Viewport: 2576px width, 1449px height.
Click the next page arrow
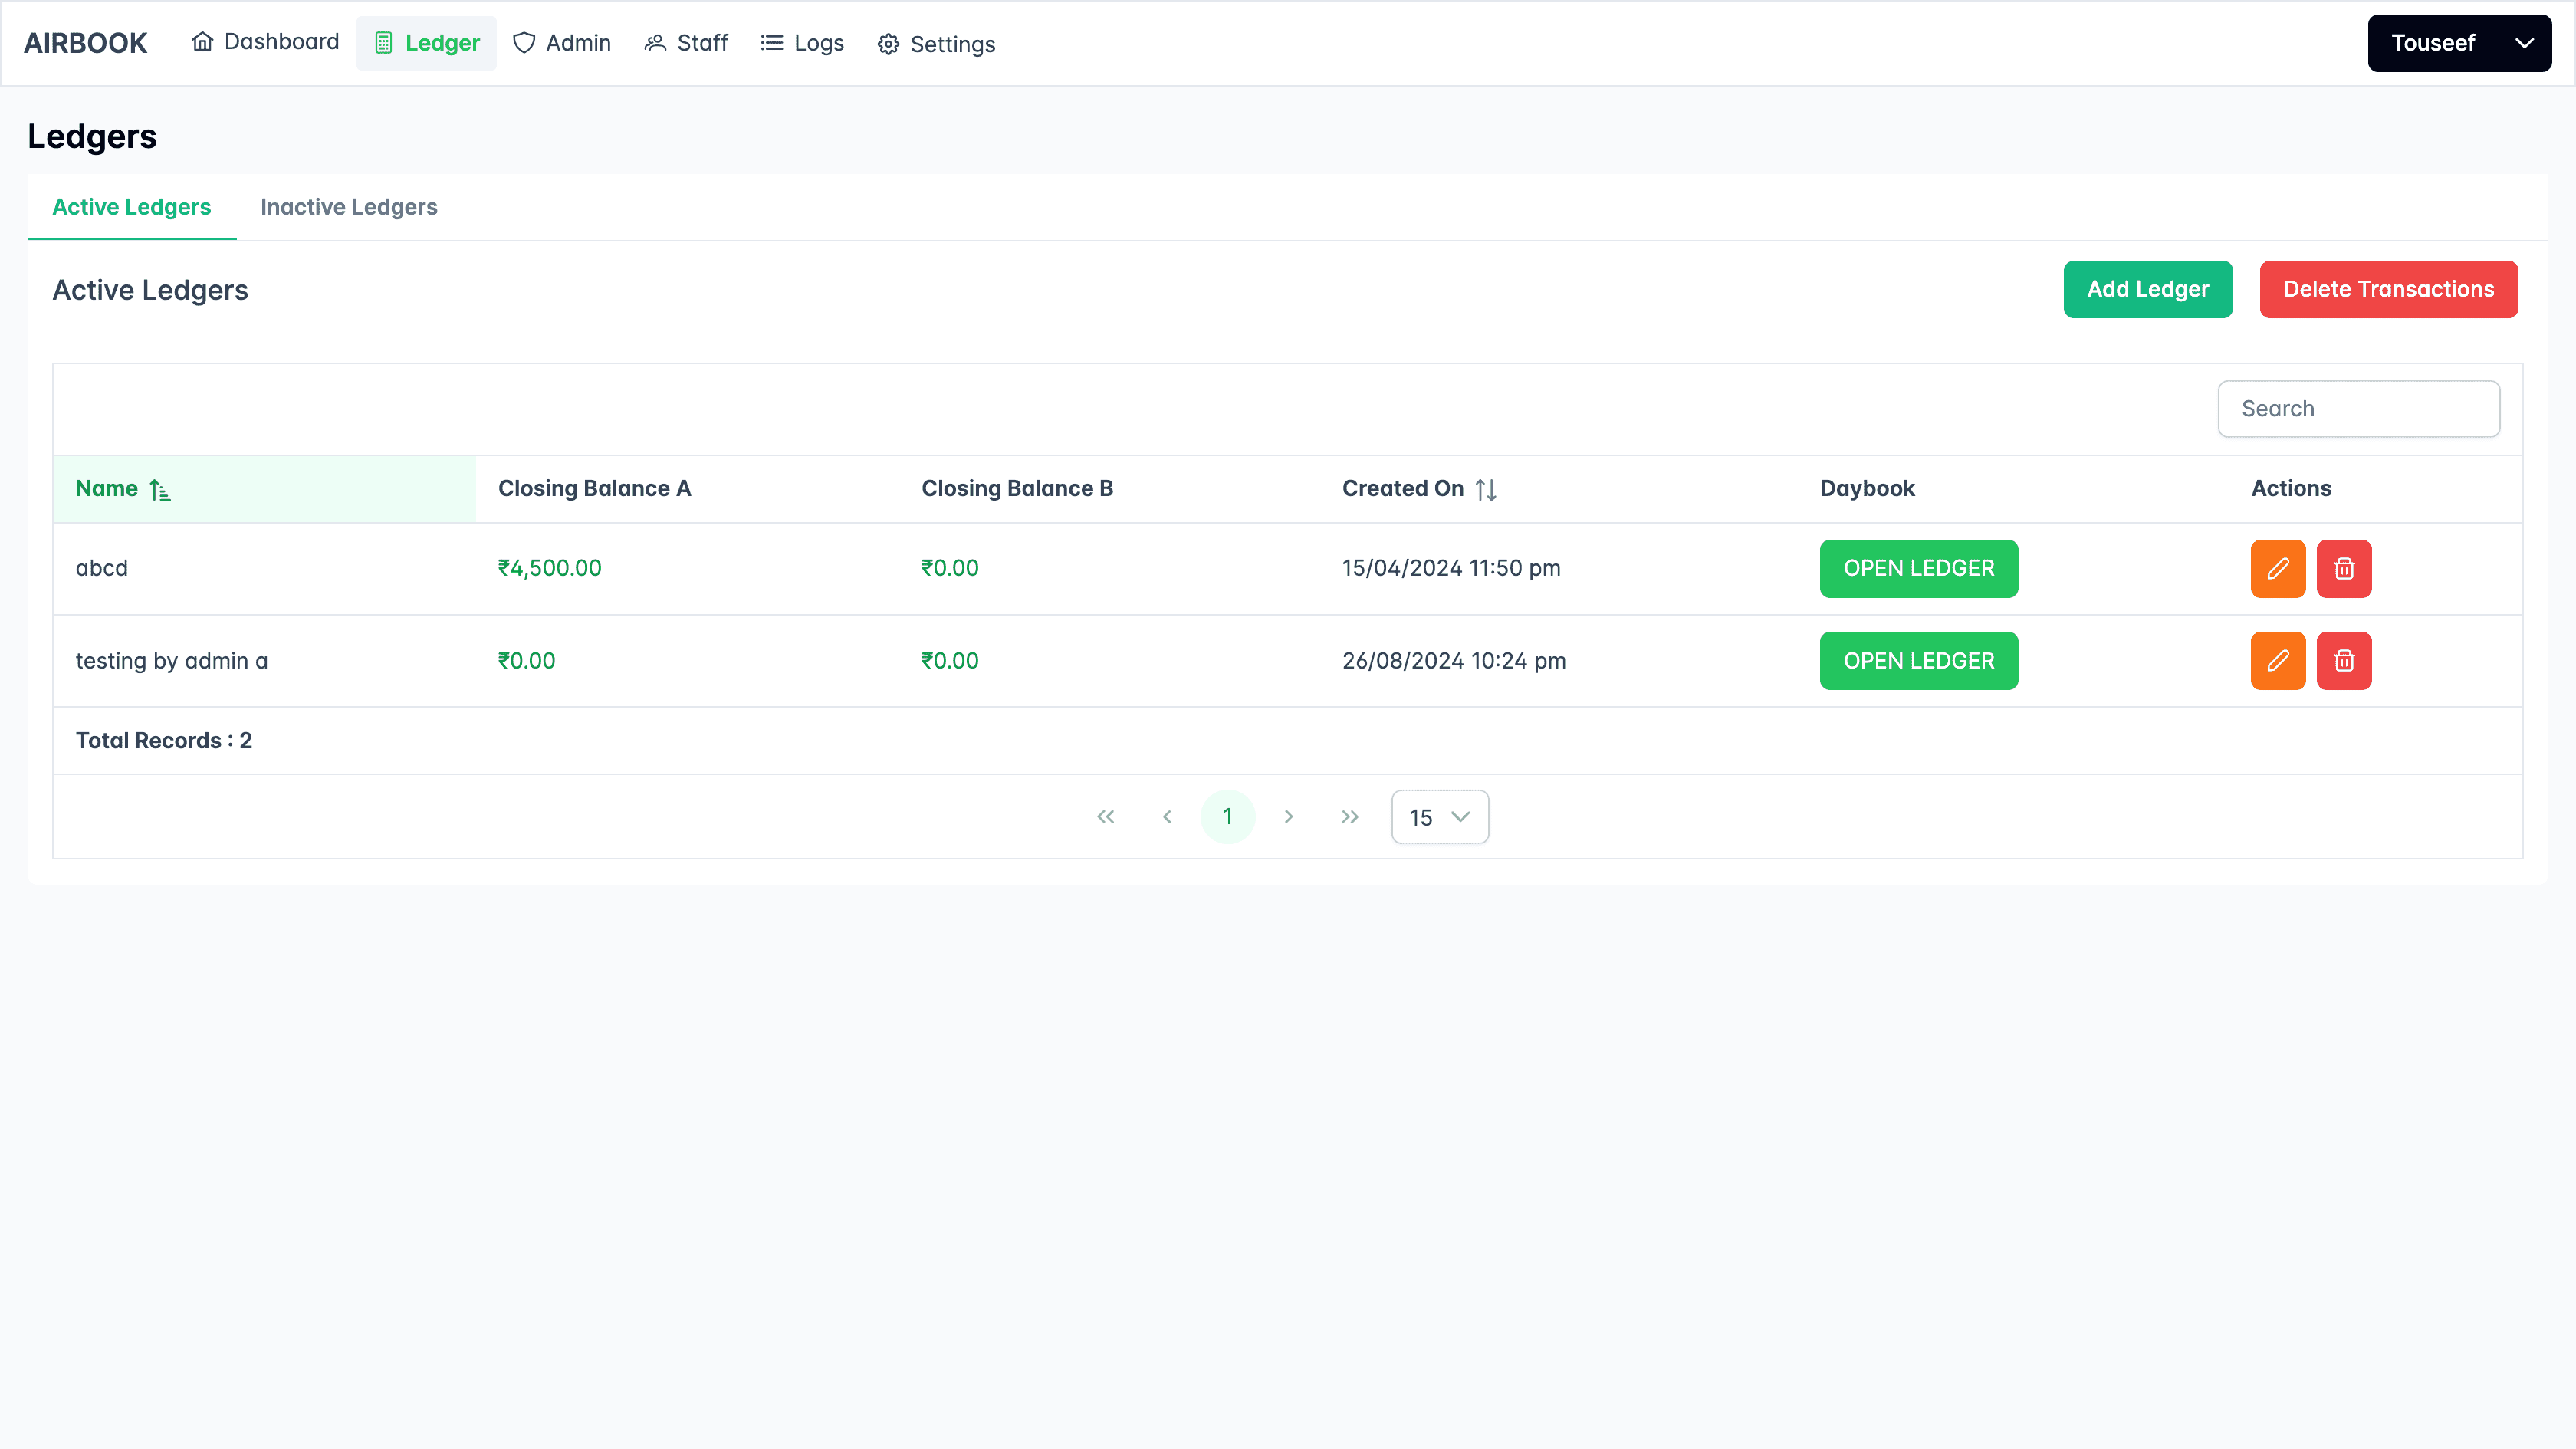click(1289, 817)
